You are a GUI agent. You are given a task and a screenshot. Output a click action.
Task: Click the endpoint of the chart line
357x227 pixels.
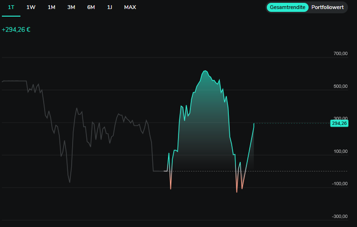pos(254,123)
